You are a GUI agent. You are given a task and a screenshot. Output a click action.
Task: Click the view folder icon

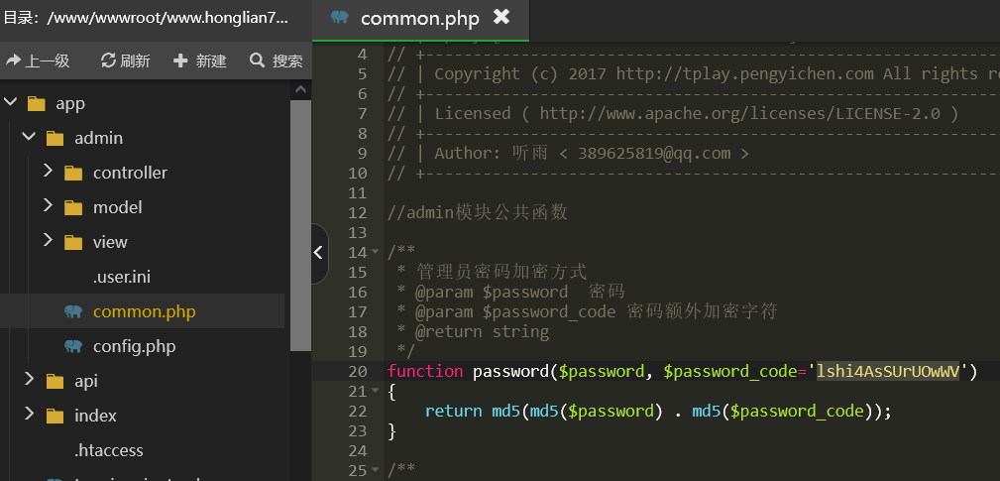coord(73,242)
